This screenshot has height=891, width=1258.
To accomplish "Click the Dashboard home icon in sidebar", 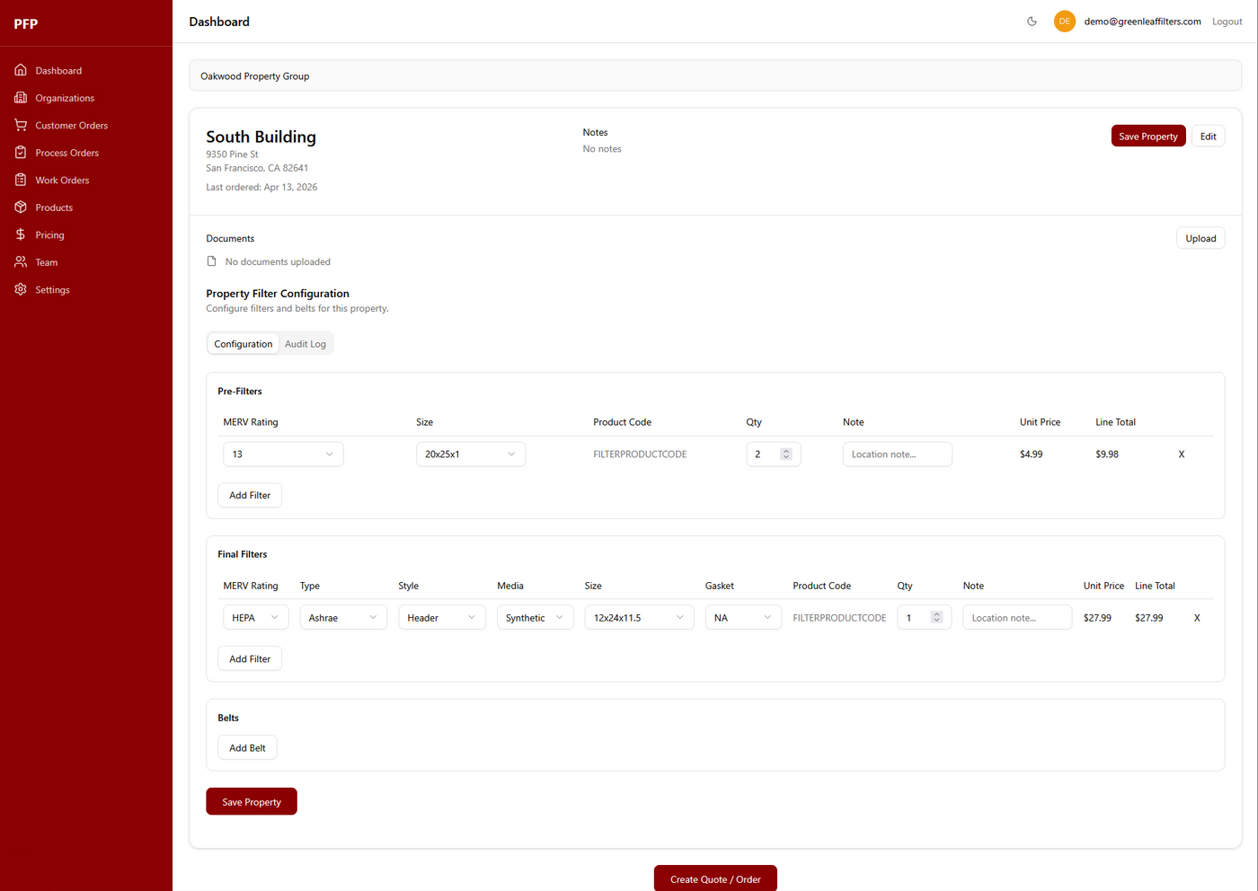I will point(21,70).
